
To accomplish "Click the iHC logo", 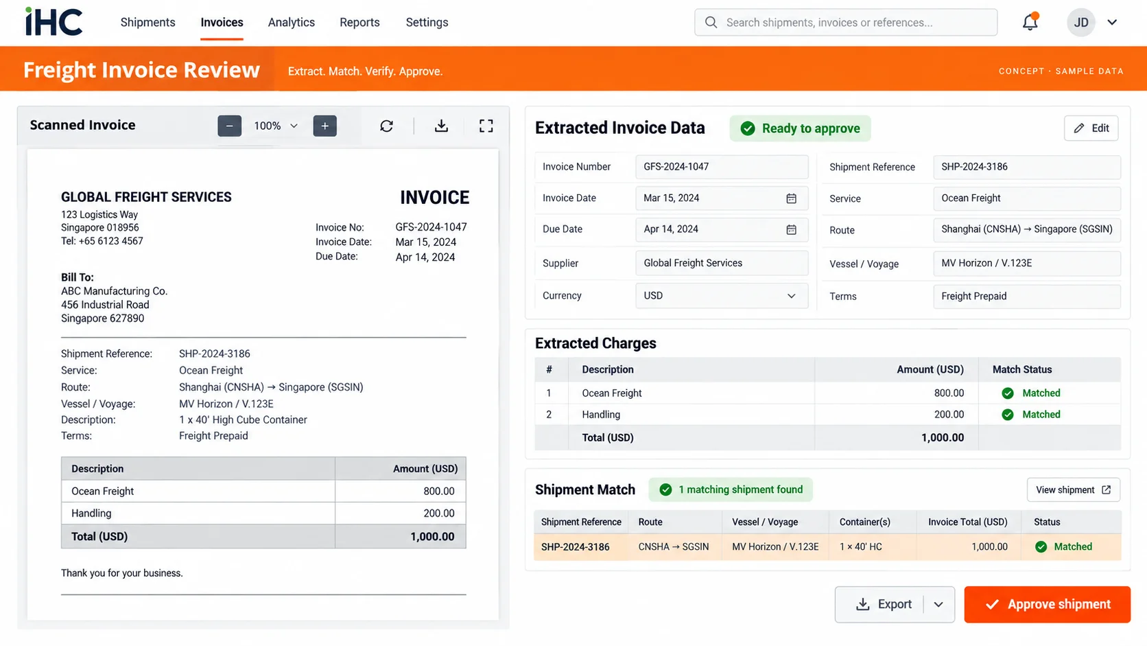I will (x=54, y=21).
